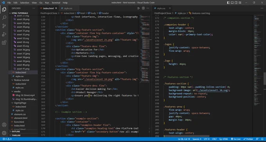
Task: Open More Actions ellipsis of the left editor group
Action: click(x=148, y=8)
